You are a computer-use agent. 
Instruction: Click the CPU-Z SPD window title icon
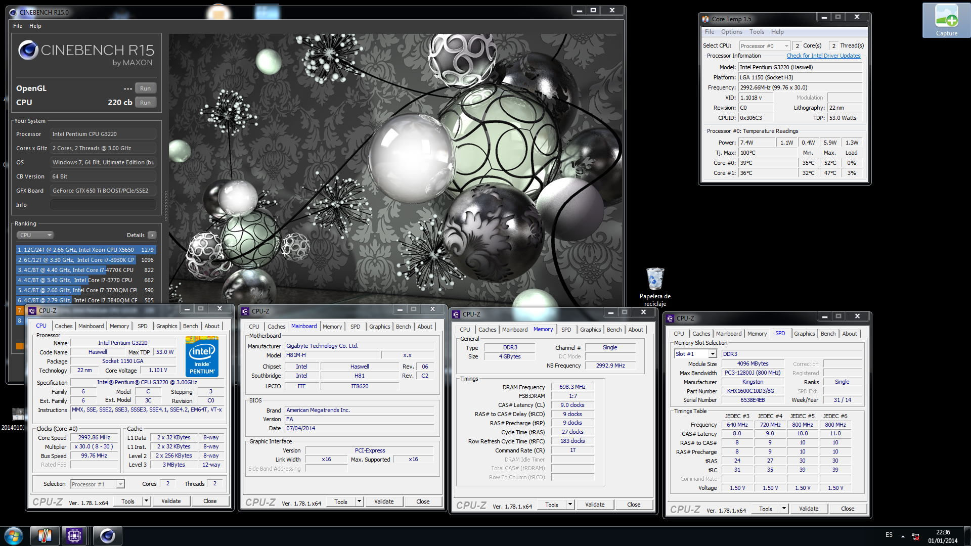click(670, 318)
